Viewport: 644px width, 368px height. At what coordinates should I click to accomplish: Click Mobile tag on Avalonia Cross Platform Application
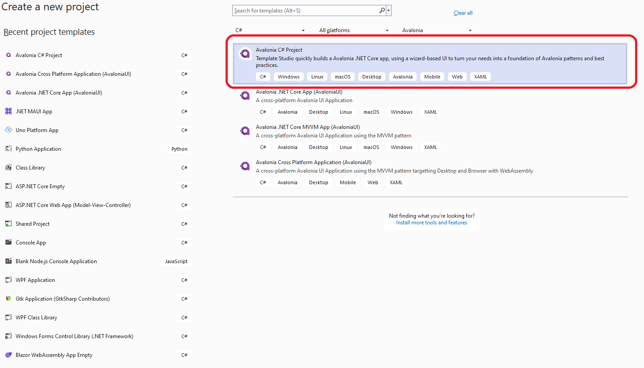pyautogui.click(x=348, y=182)
